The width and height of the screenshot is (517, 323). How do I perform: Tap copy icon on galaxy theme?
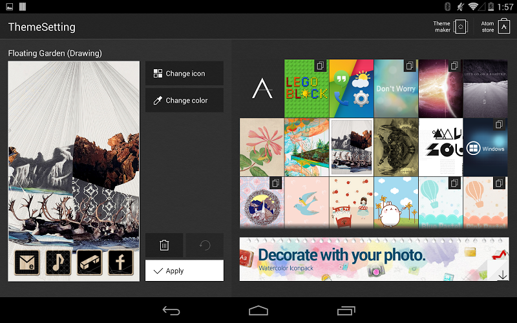(x=454, y=66)
